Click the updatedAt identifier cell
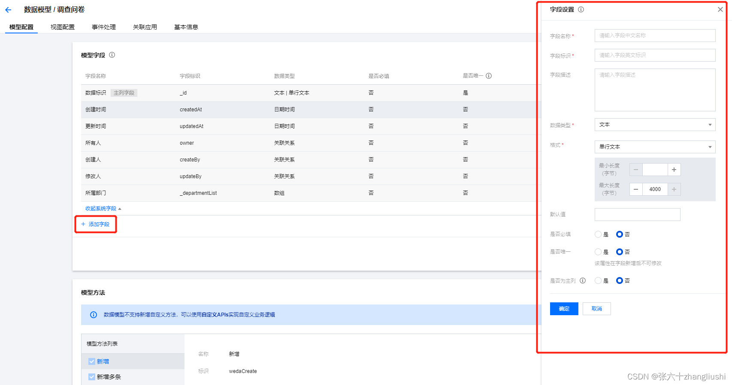732x385 pixels. 192,126
